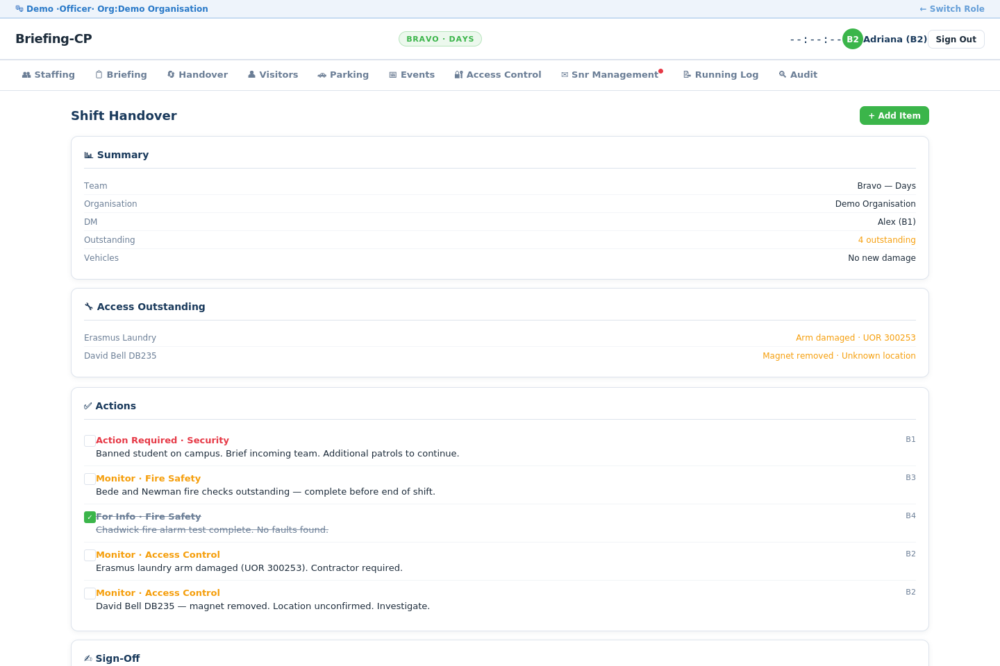Click the Access Outstanding wrench icon
The image size is (1000, 666).
tap(88, 307)
